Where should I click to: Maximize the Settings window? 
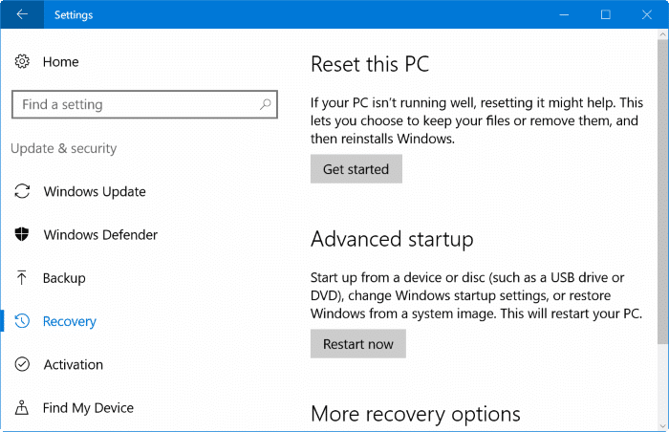coord(605,14)
